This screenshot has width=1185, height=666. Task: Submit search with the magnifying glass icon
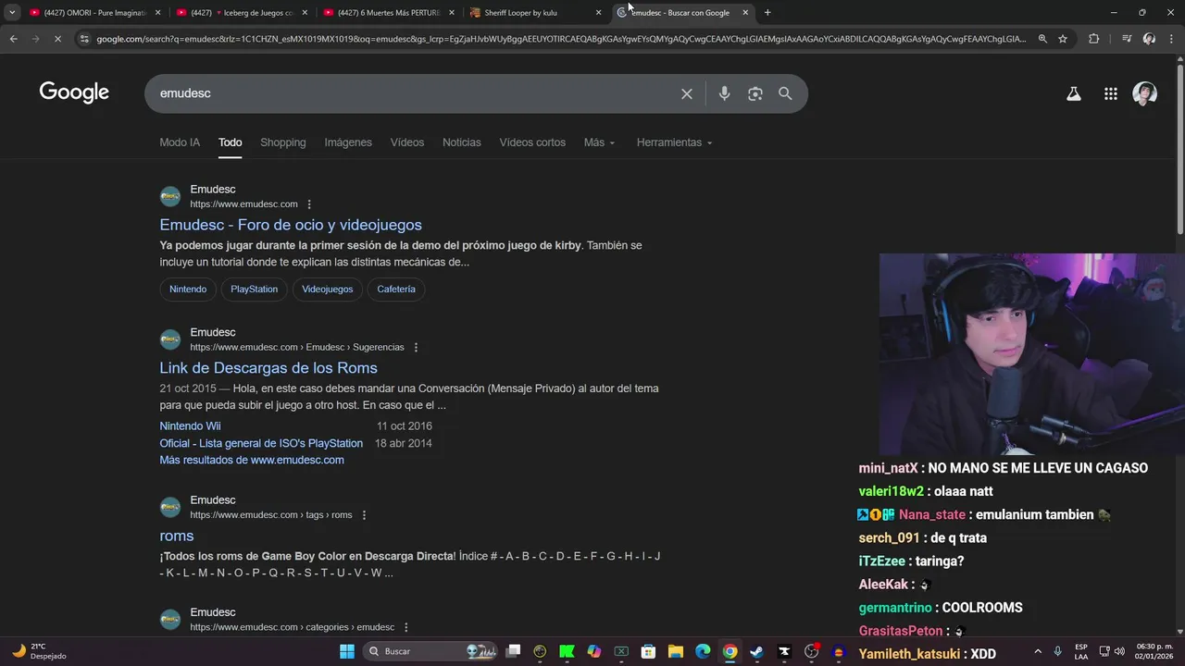click(x=785, y=93)
